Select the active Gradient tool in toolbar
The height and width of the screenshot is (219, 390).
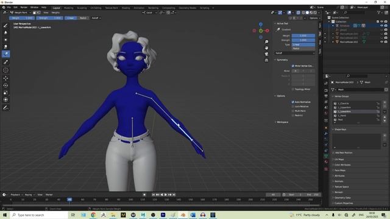5,54
